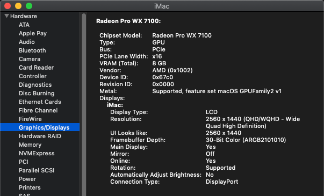The image size is (324, 196).
Task: Click the VRAM value 8 GB
Action: [159, 63]
